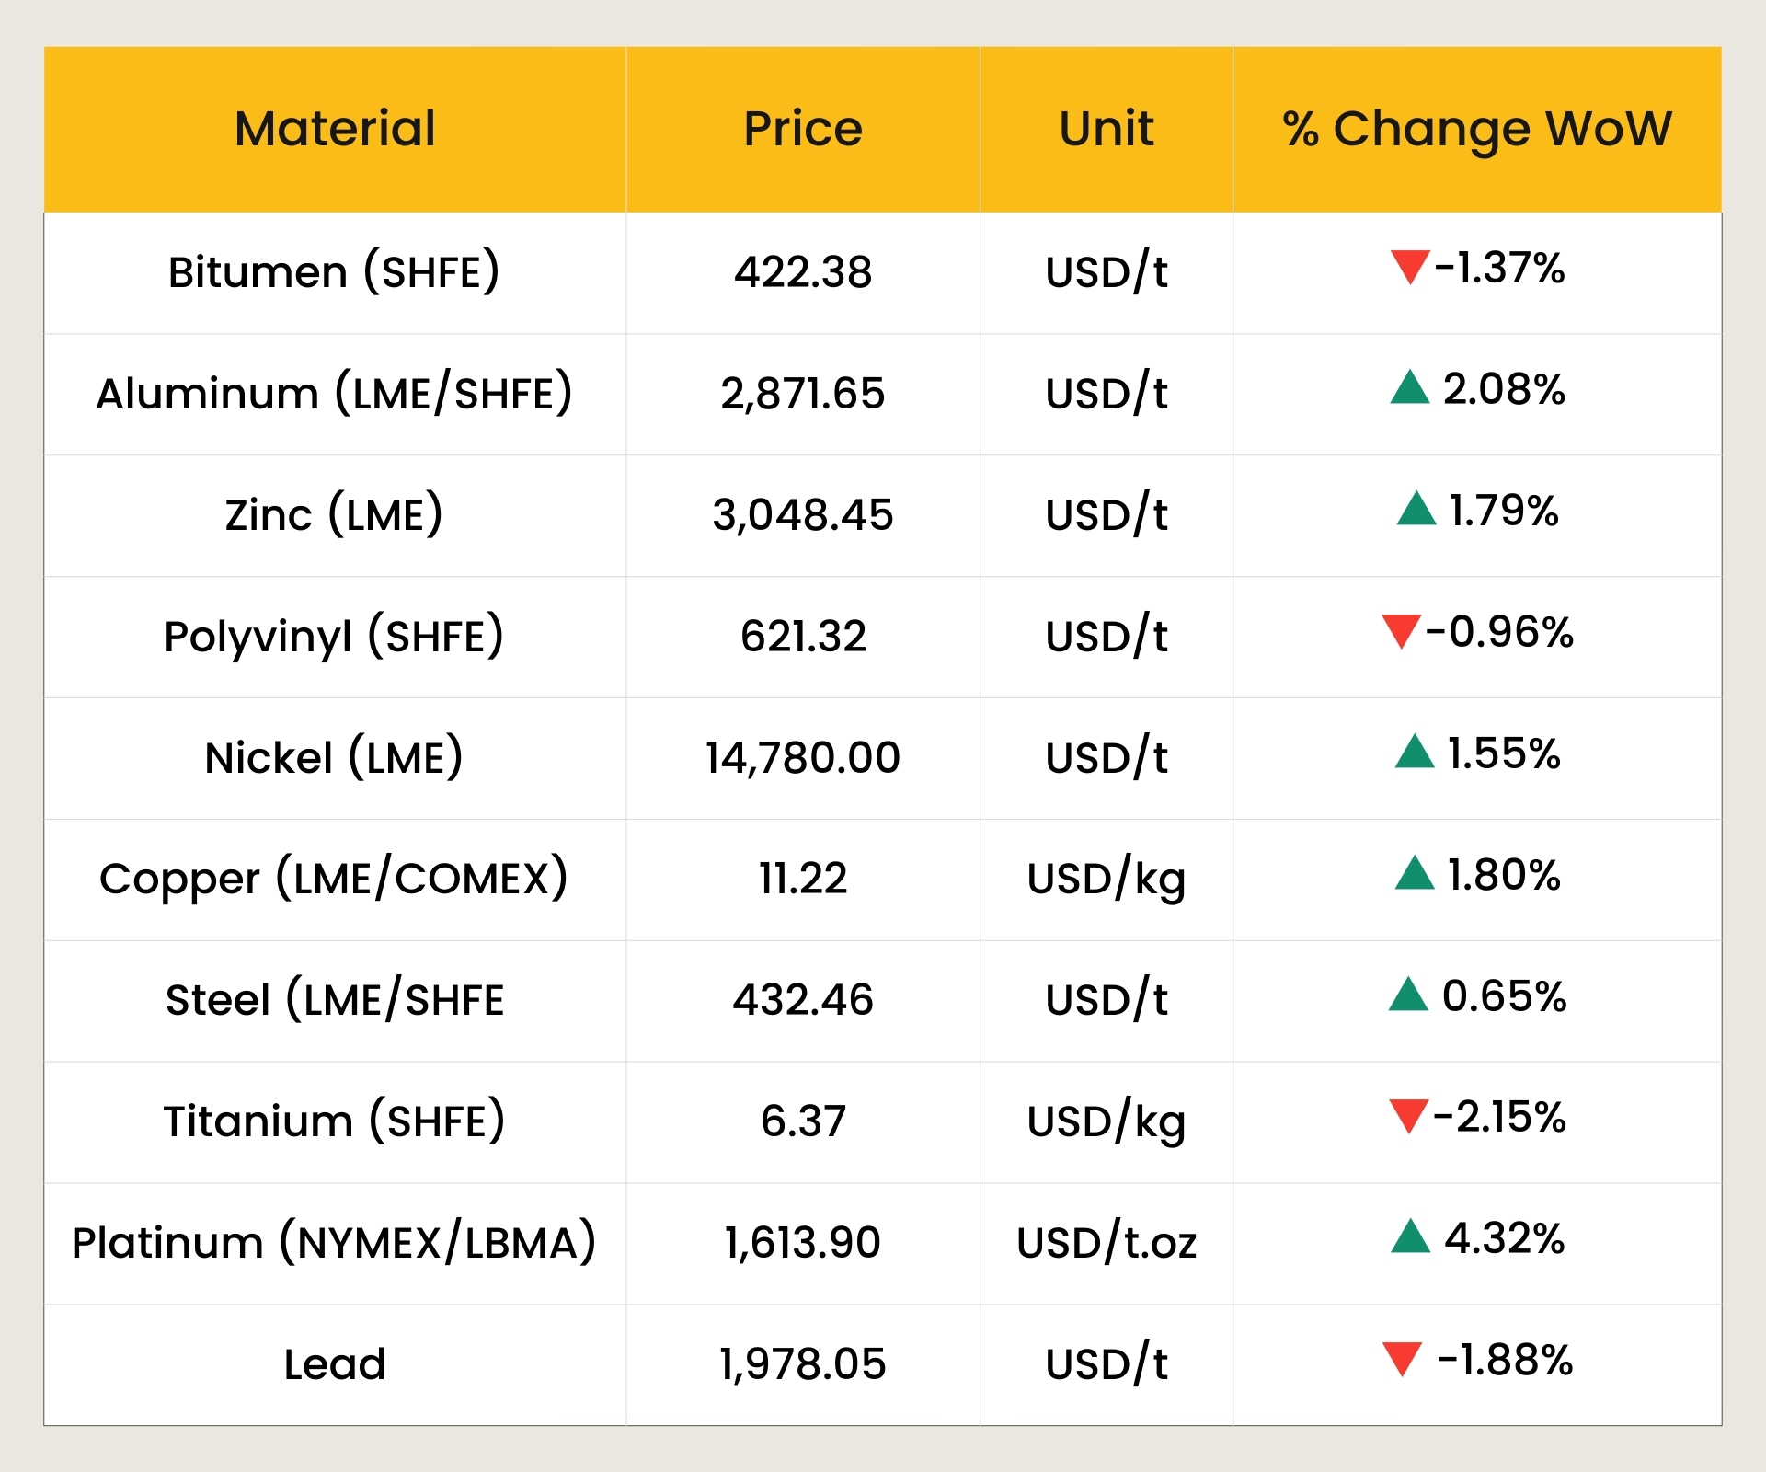The image size is (1766, 1472).
Task: Click the green up arrow next to Nickel change
Action: (x=1415, y=753)
